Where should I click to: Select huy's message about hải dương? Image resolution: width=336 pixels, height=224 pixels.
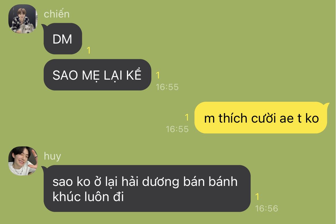[x=147, y=188]
